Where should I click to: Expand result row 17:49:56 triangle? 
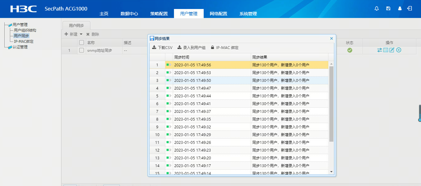click(x=170, y=65)
